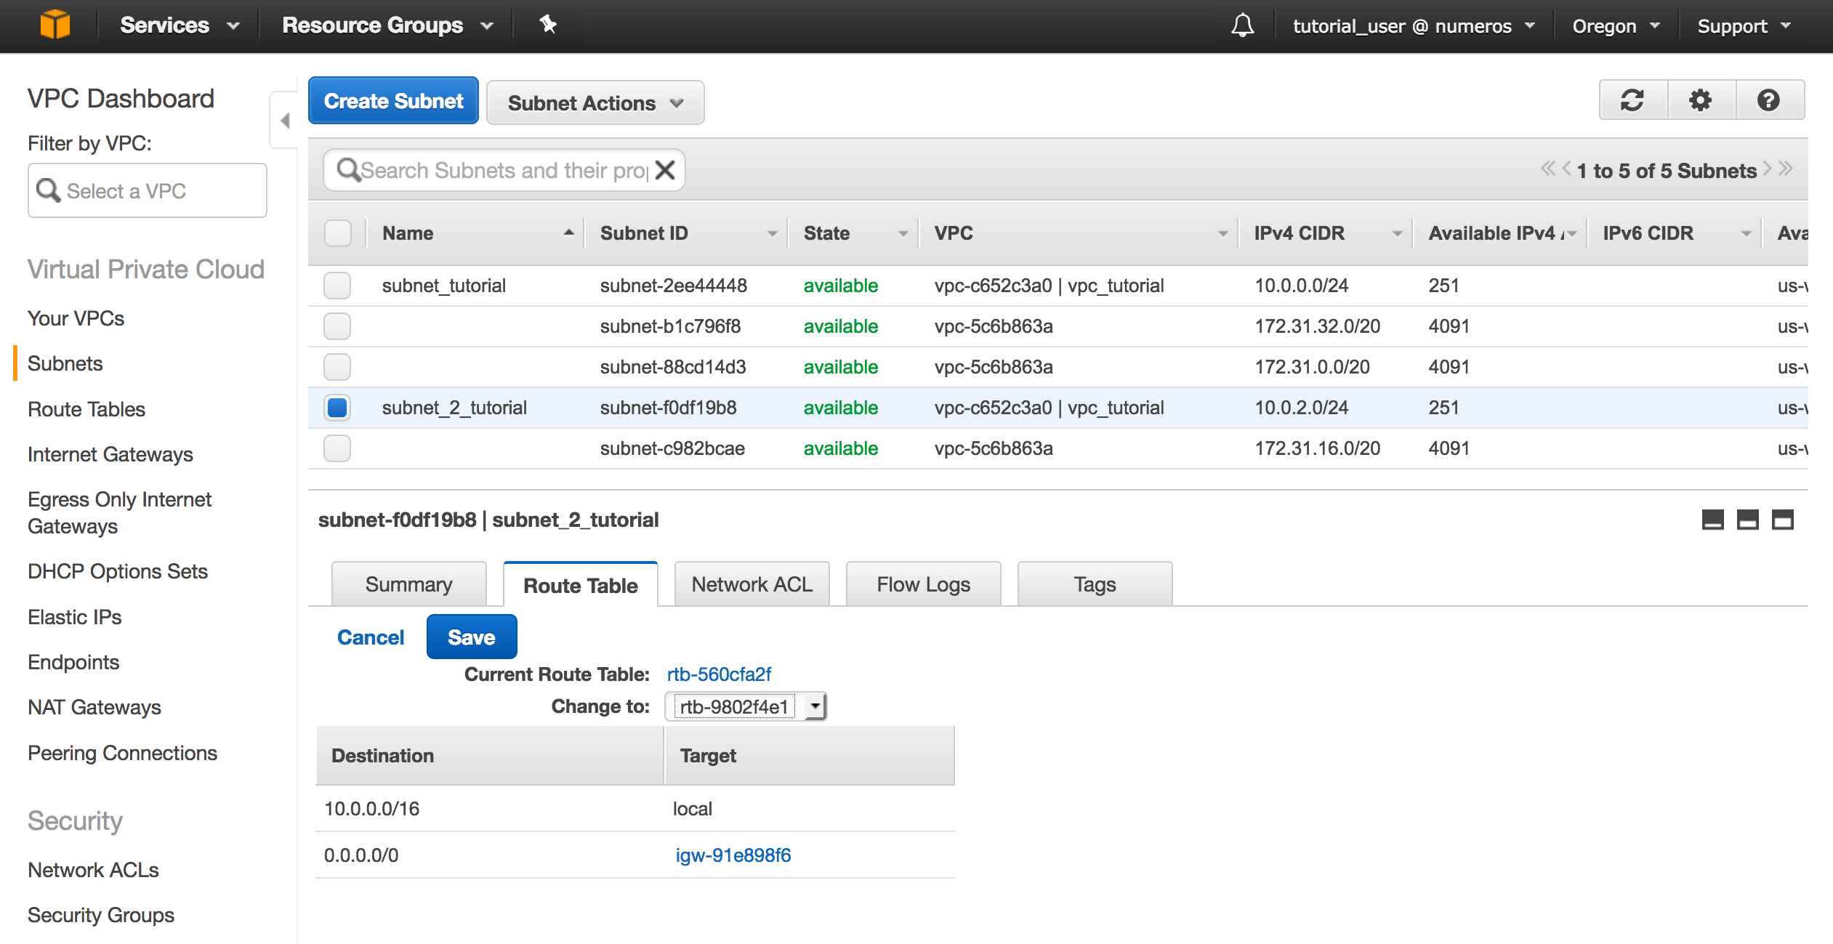Click the help question mark icon
Viewport: 1833px width, 944px height.
coord(1768,100)
